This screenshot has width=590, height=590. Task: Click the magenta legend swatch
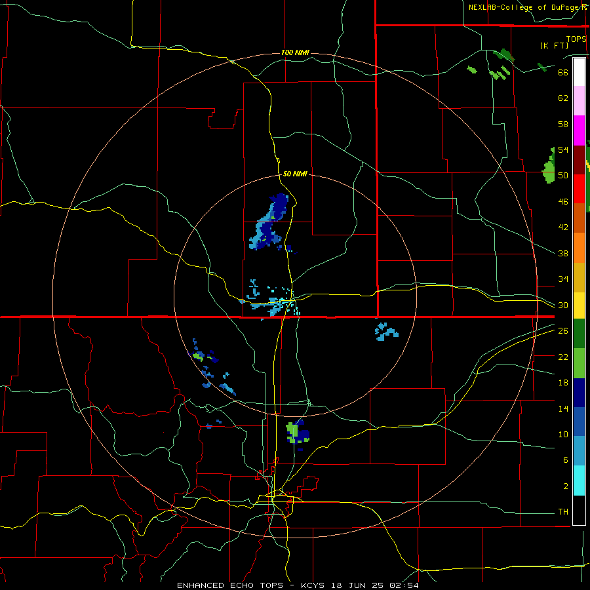[579, 130]
